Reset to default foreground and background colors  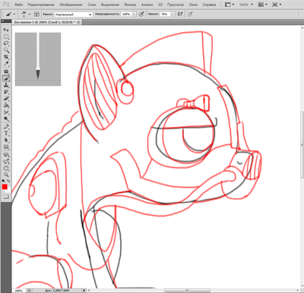point(3,181)
